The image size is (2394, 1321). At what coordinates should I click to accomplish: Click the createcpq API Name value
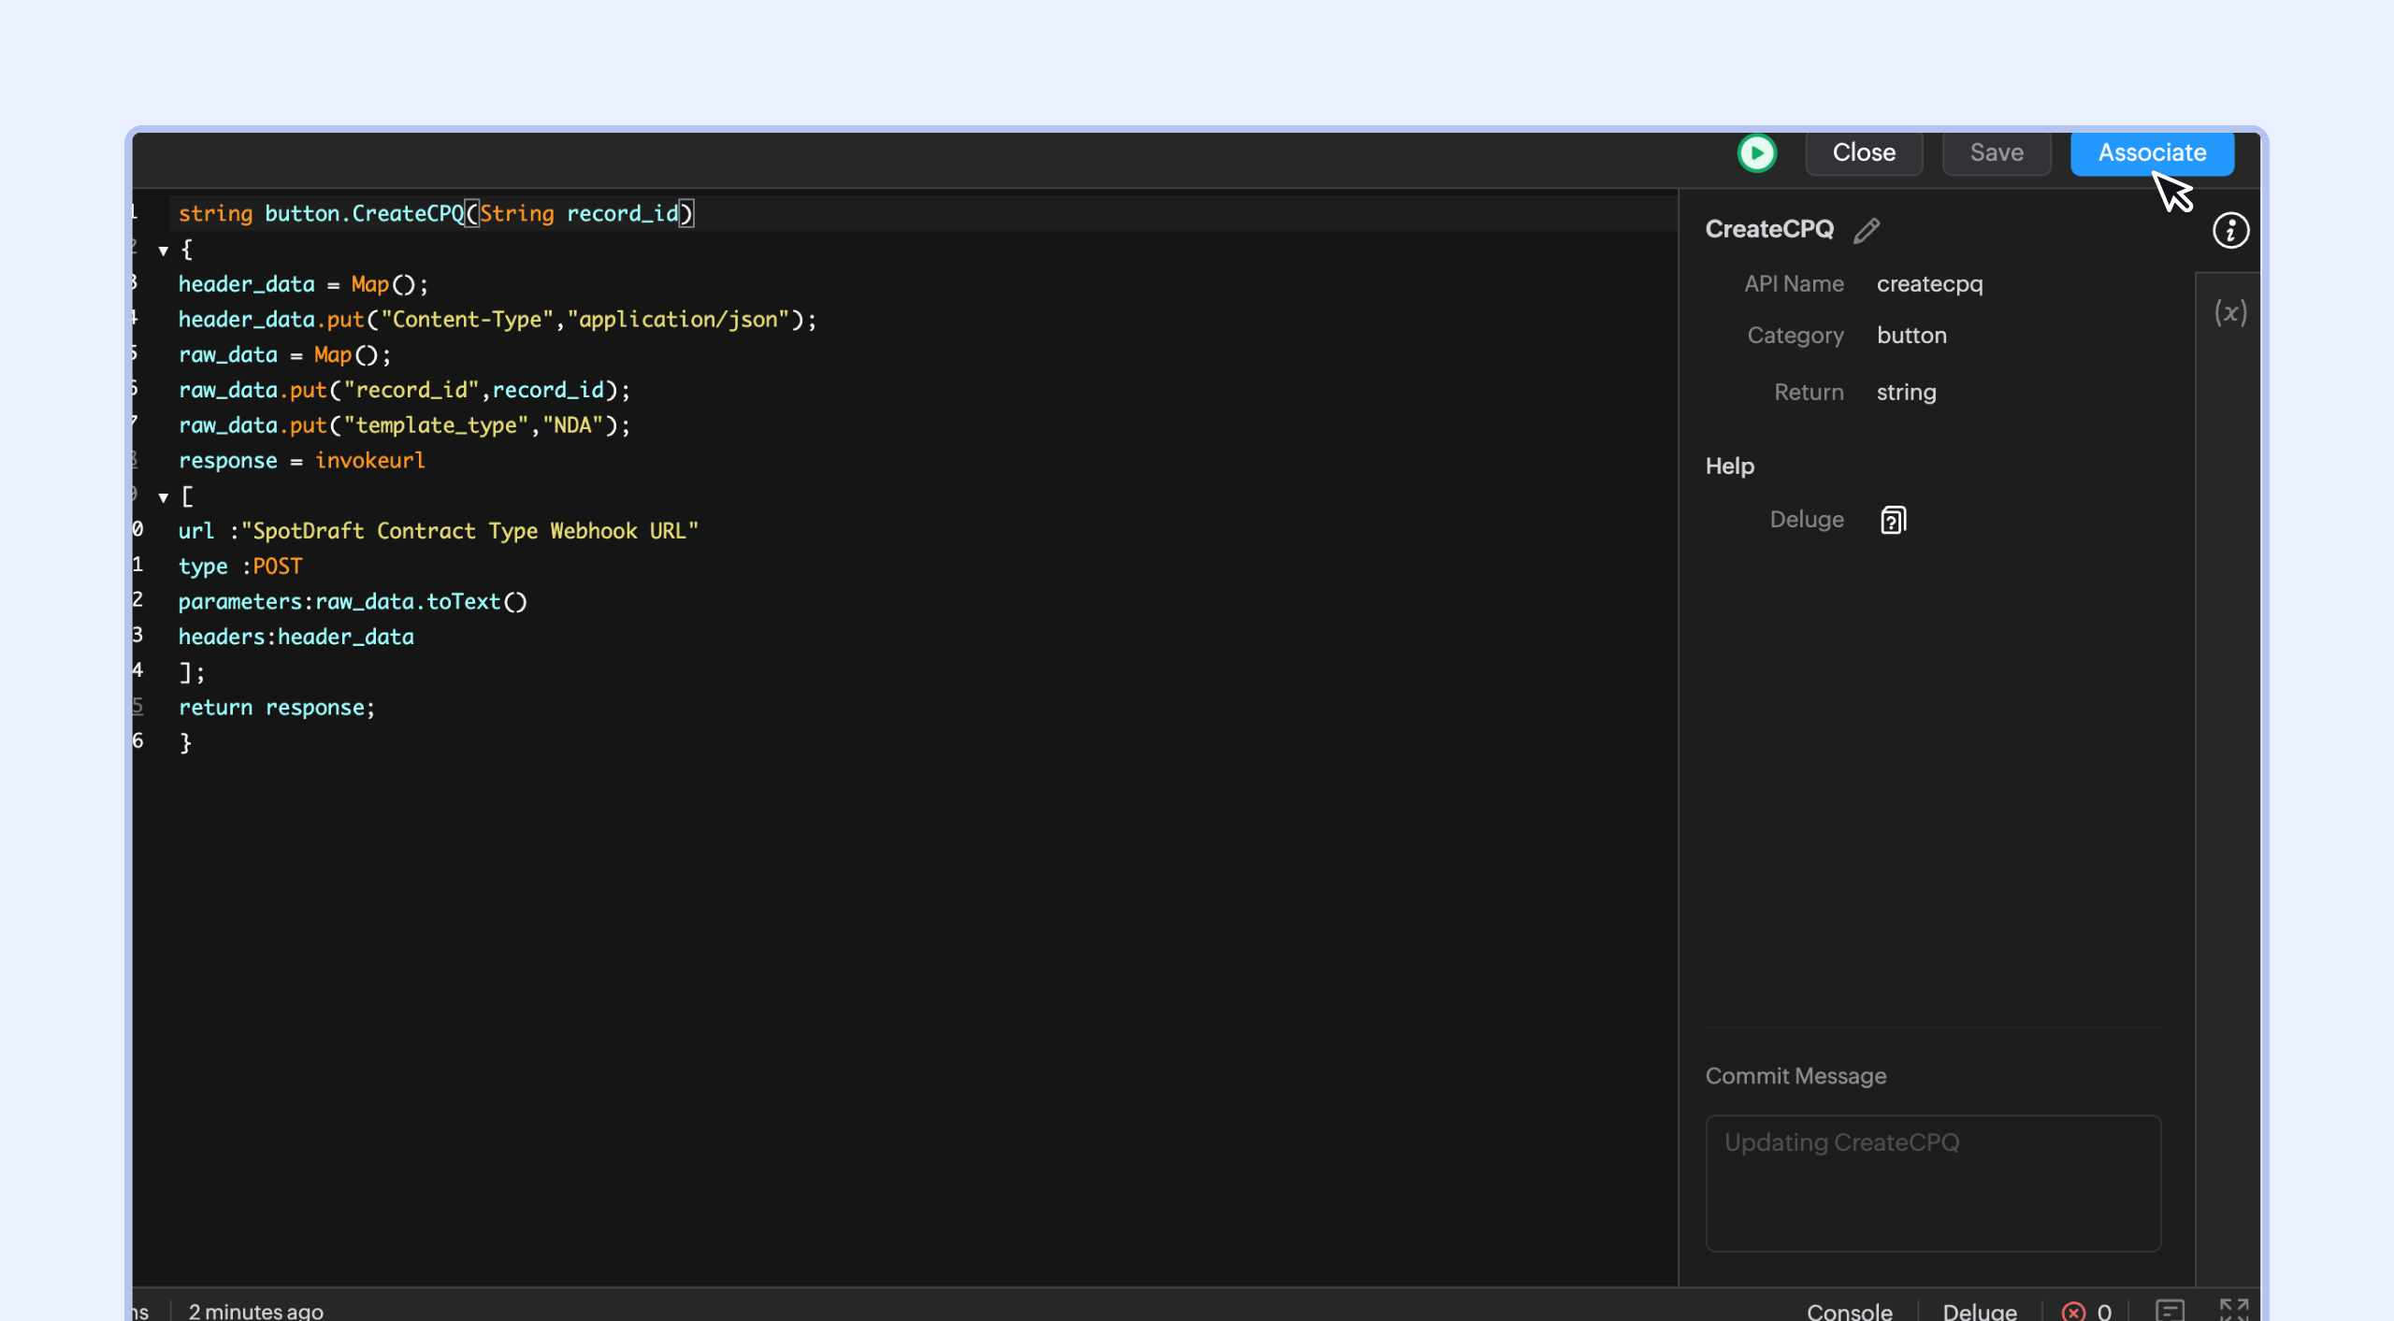pyautogui.click(x=1929, y=284)
